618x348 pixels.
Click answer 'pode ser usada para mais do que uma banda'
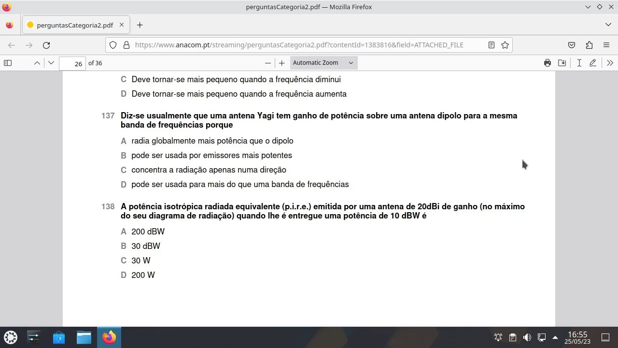point(240,184)
